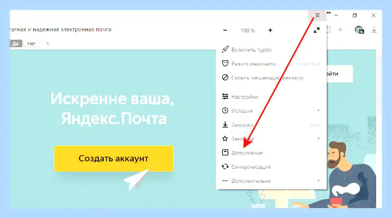392x218 pixels.
Task: Dismiss the prompt bar with X
Action: (x=48, y=44)
